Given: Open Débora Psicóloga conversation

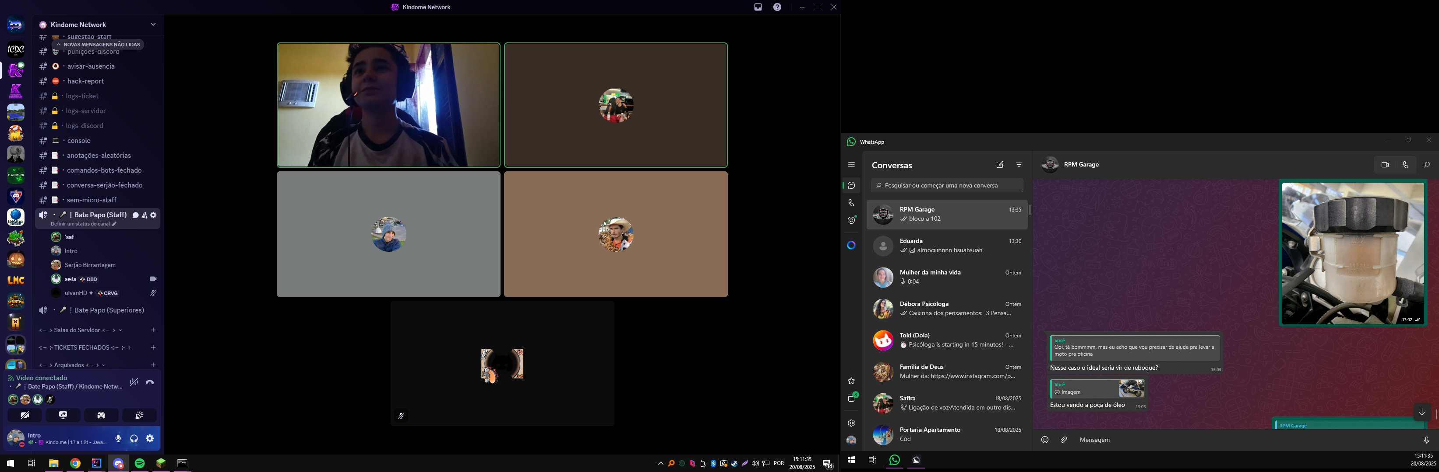Looking at the screenshot, I should pyautogui.click(x=947, y=309).
